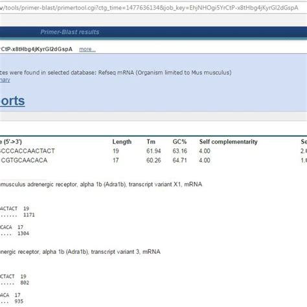Screen dimensions: 307x307
Task: Select the GC% column header
Action: (x=179, y=142)
